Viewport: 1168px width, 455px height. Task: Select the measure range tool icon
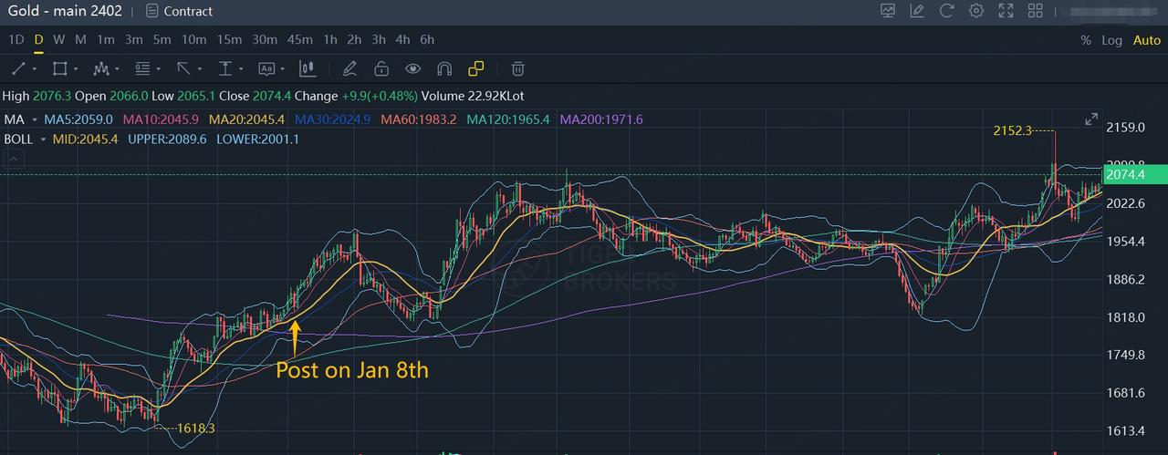pos(225,68)
